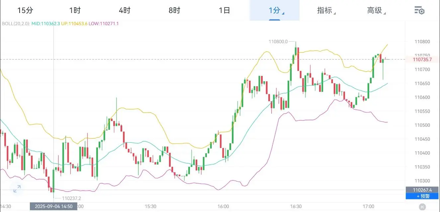Click the 110300 price axis label
The image size is (440, 212).
[x=422, y=181]
